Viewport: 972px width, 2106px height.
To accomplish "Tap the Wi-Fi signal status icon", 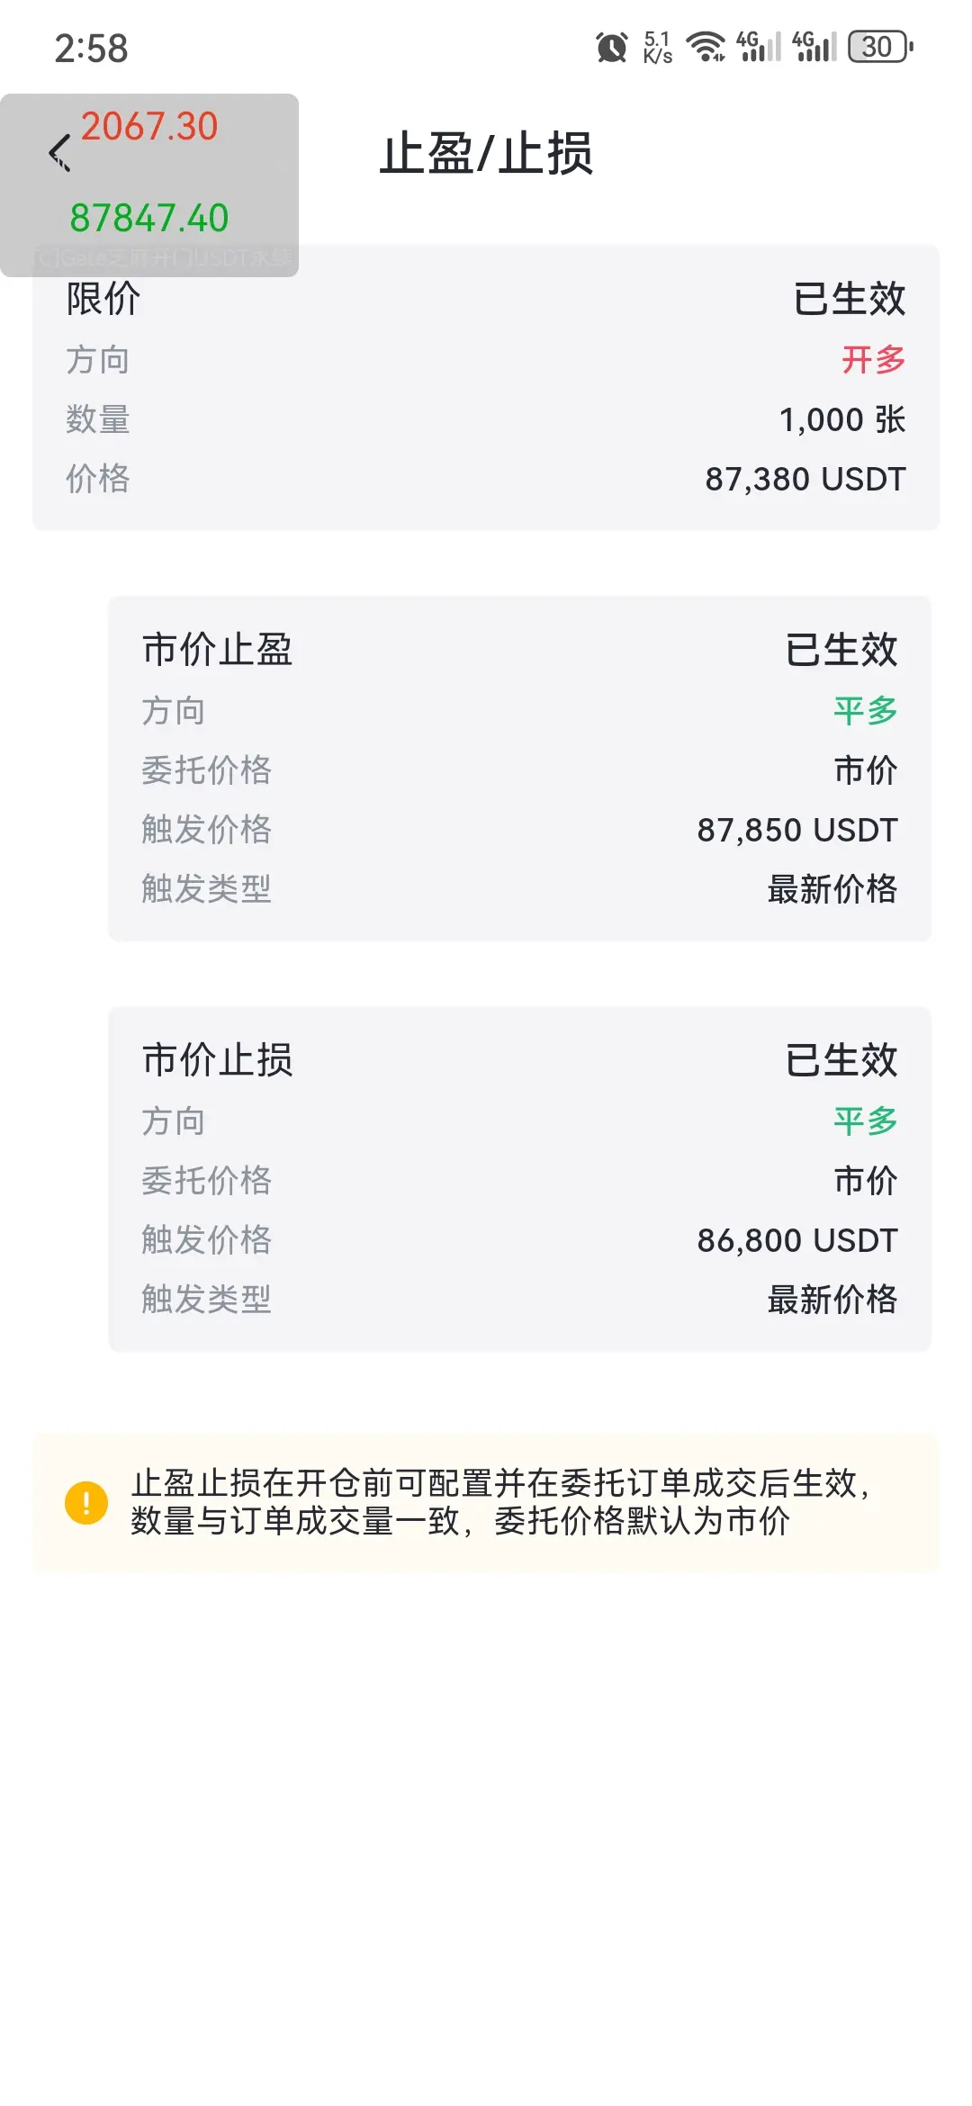I will 706,47.
